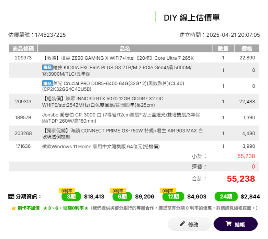This screenshot has width=268, height=239.
Task: Click the 刷卡不加價 green text
Action: tap(29, 208)
